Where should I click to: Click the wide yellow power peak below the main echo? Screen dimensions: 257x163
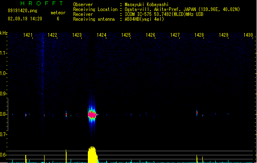click(92, 154)
